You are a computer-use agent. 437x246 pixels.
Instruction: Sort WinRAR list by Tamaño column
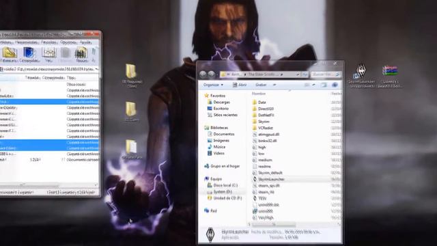(x=33, y=77)
